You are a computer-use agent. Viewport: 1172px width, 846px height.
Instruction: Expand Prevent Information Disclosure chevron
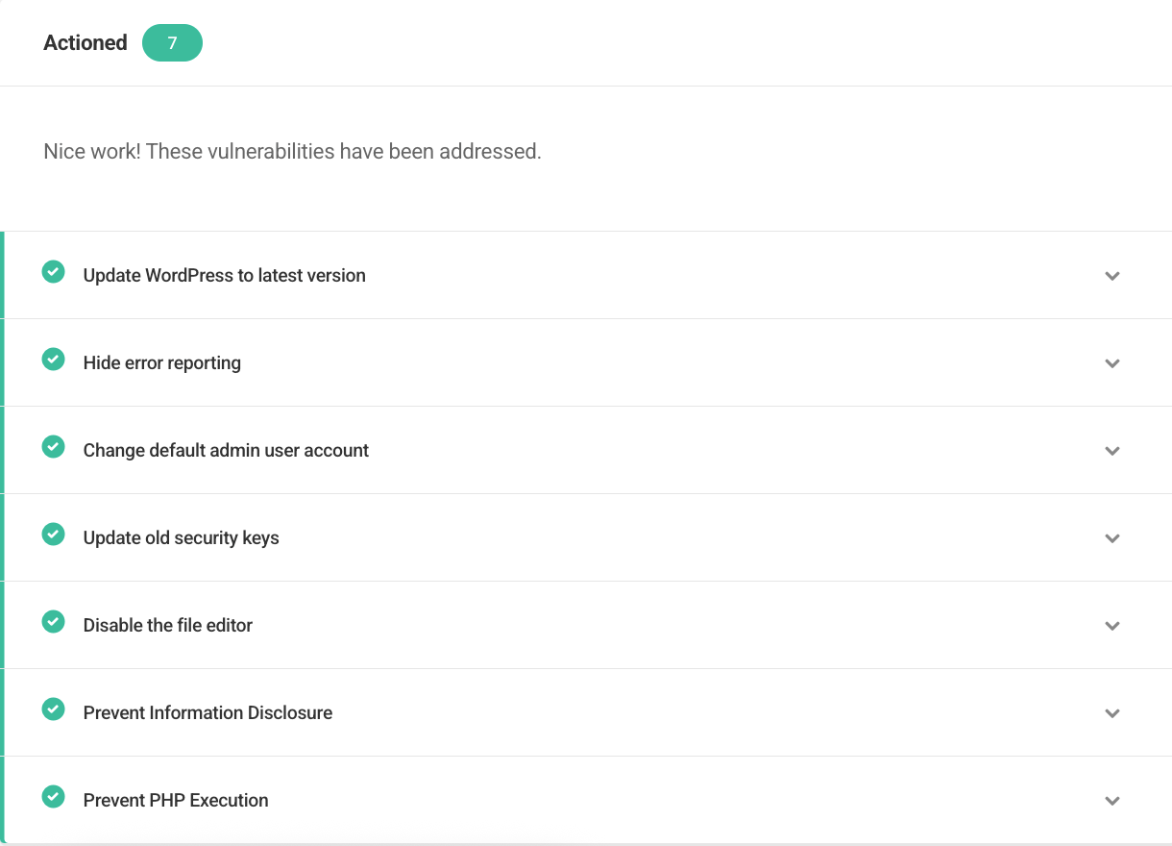(1112, 713)
